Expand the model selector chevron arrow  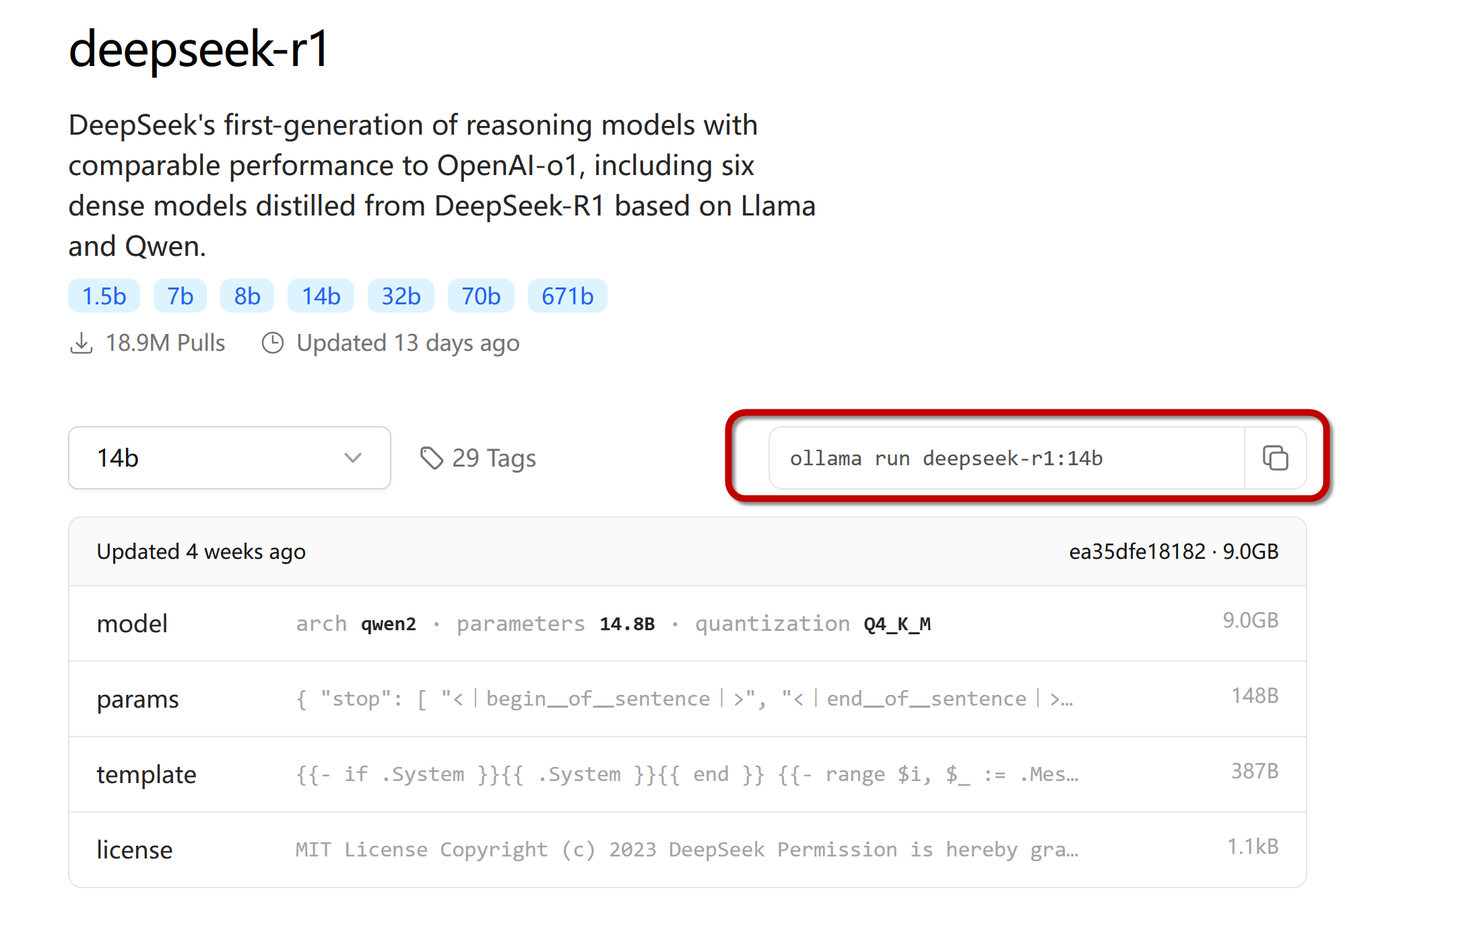pos(353,458)
